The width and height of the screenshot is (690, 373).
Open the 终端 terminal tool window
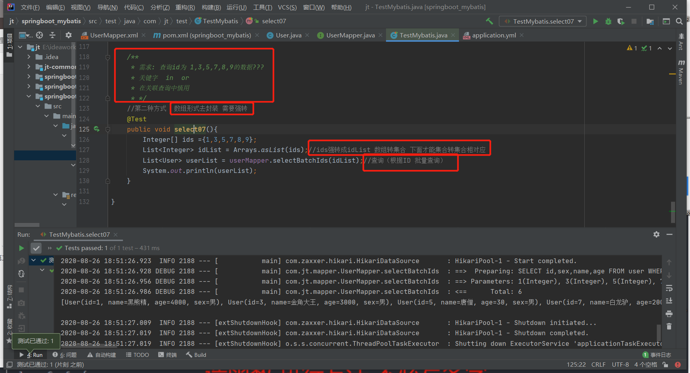pyautogui.click(x=168, y=355)
